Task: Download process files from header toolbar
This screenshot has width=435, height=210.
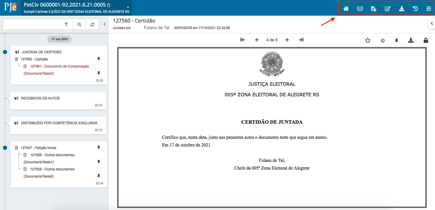Action: tap(402, 9)
